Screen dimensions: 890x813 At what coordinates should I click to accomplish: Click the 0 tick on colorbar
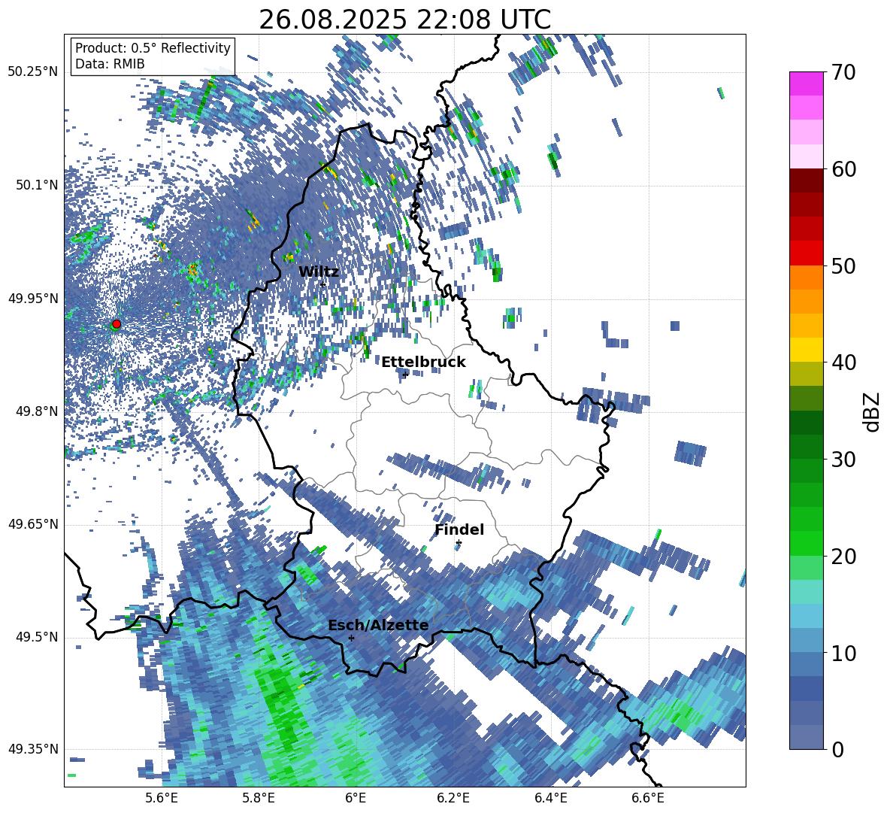(837, 750)
